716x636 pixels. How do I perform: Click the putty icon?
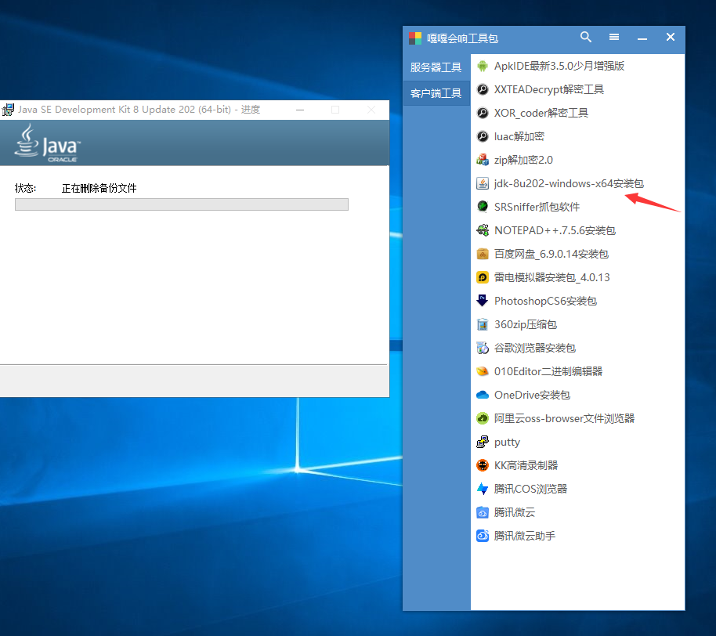[x=483, y=442]
